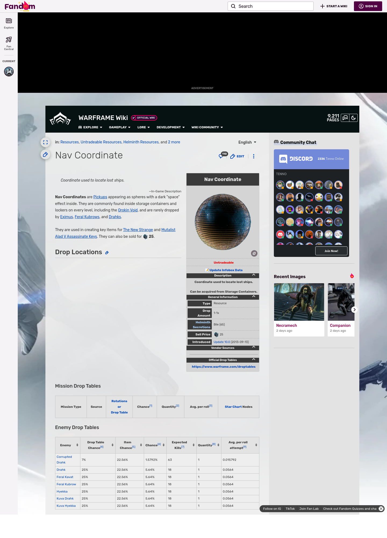
Task: Open the EXPLORE wiki menu
Action: click(90, 127)
